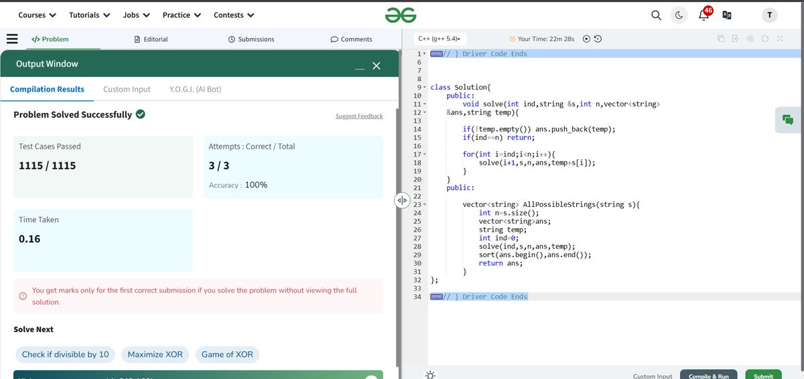This screenshot has width=804, height=379.
Task: Close the Output Window panel
Action: pyautogui.click(x=377, y=65)
